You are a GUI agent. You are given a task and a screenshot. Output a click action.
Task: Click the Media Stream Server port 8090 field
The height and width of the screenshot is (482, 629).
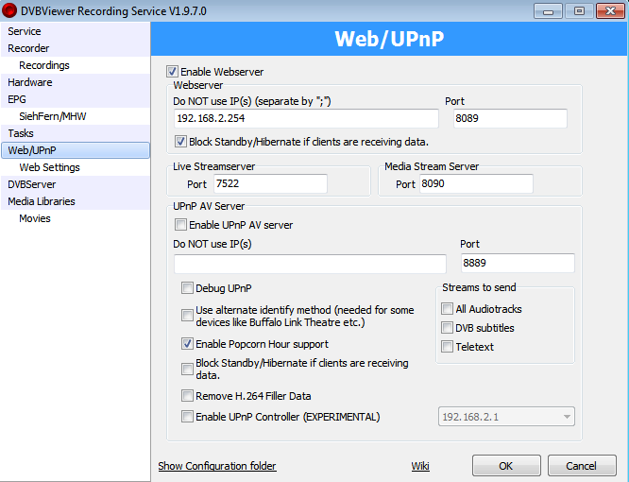coord(476,183)
